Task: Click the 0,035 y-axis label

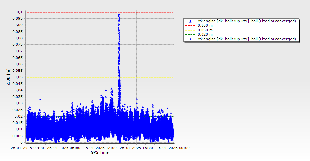Action: point(17,97)
